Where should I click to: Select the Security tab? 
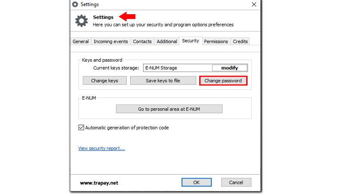click(190, 41)
